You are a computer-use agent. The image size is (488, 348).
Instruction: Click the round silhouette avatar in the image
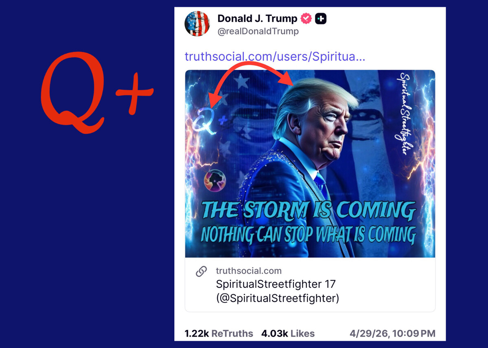click(215, 181)
